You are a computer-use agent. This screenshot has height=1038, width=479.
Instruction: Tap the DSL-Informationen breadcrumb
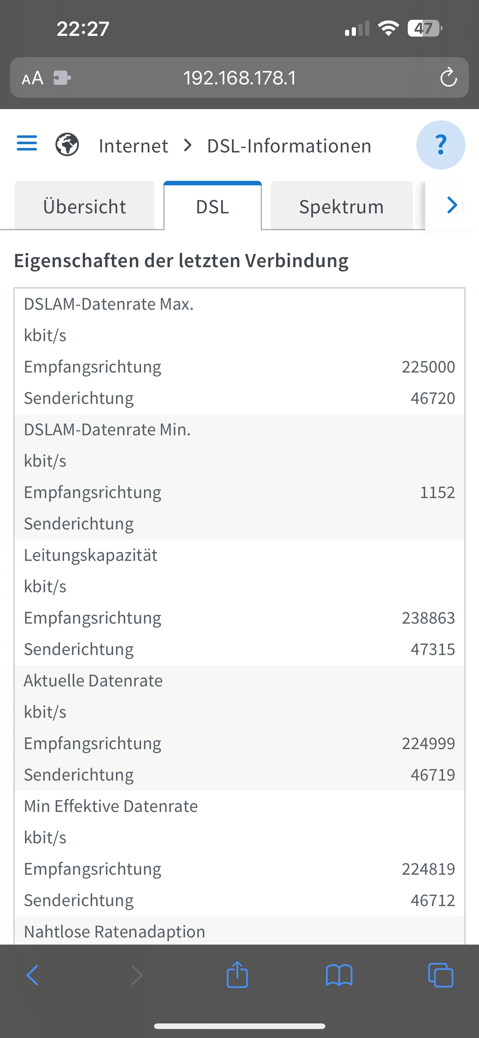(x=289, y=146)
